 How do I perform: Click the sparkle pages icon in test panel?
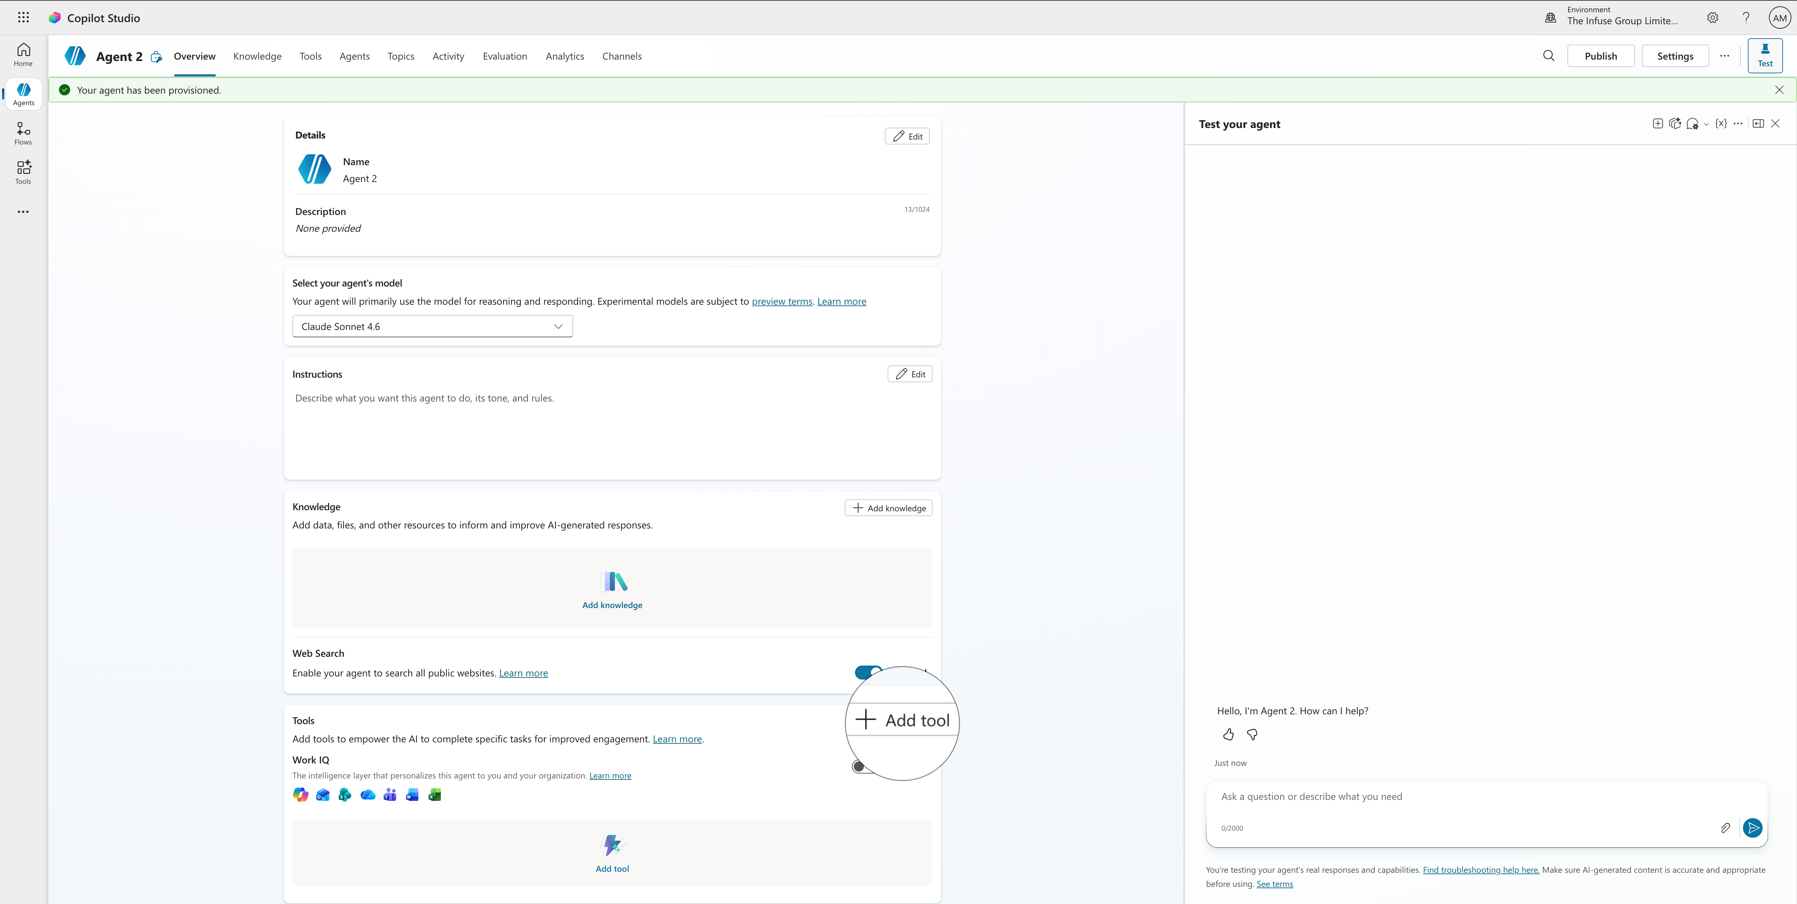pos(1675,124)
